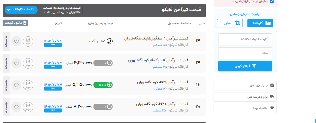Click the دانلود قیمت button
This screenshot has height=123, width=316.
[x=15, y=23]
